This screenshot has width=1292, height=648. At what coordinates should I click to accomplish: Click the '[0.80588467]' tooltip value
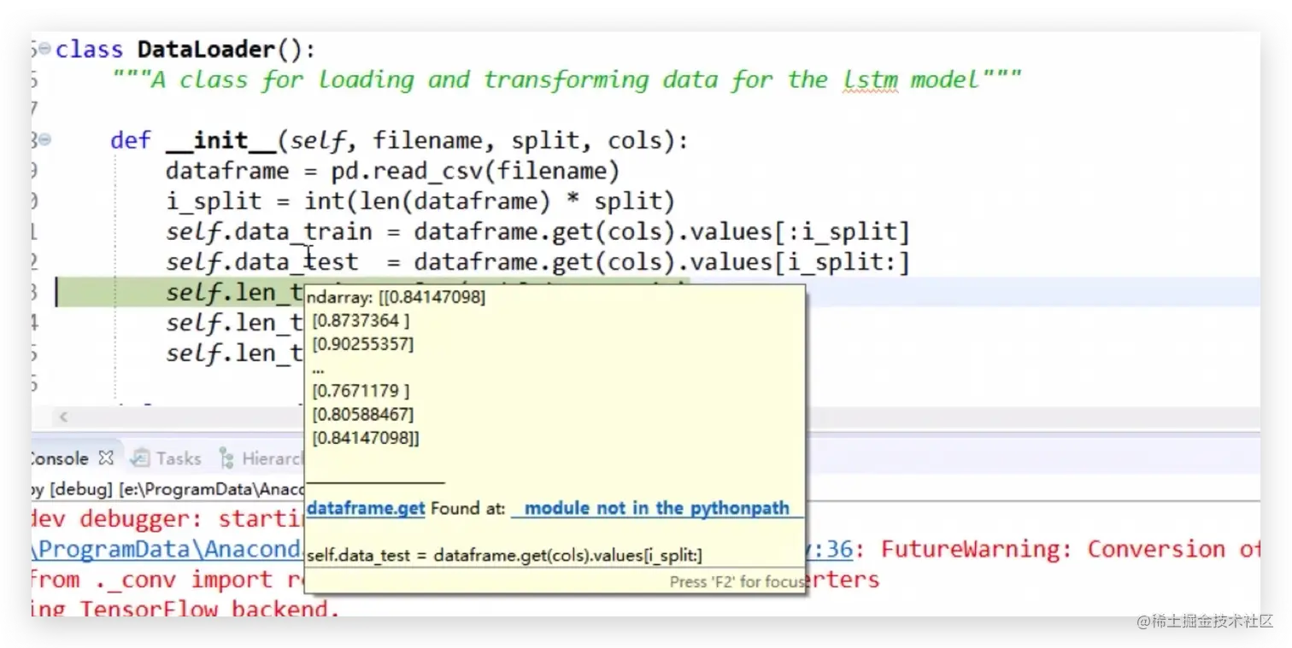point(362,414)
